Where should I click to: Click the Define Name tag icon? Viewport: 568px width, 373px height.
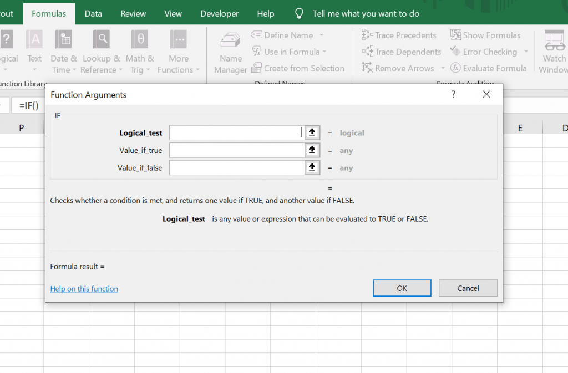(256, 35)
